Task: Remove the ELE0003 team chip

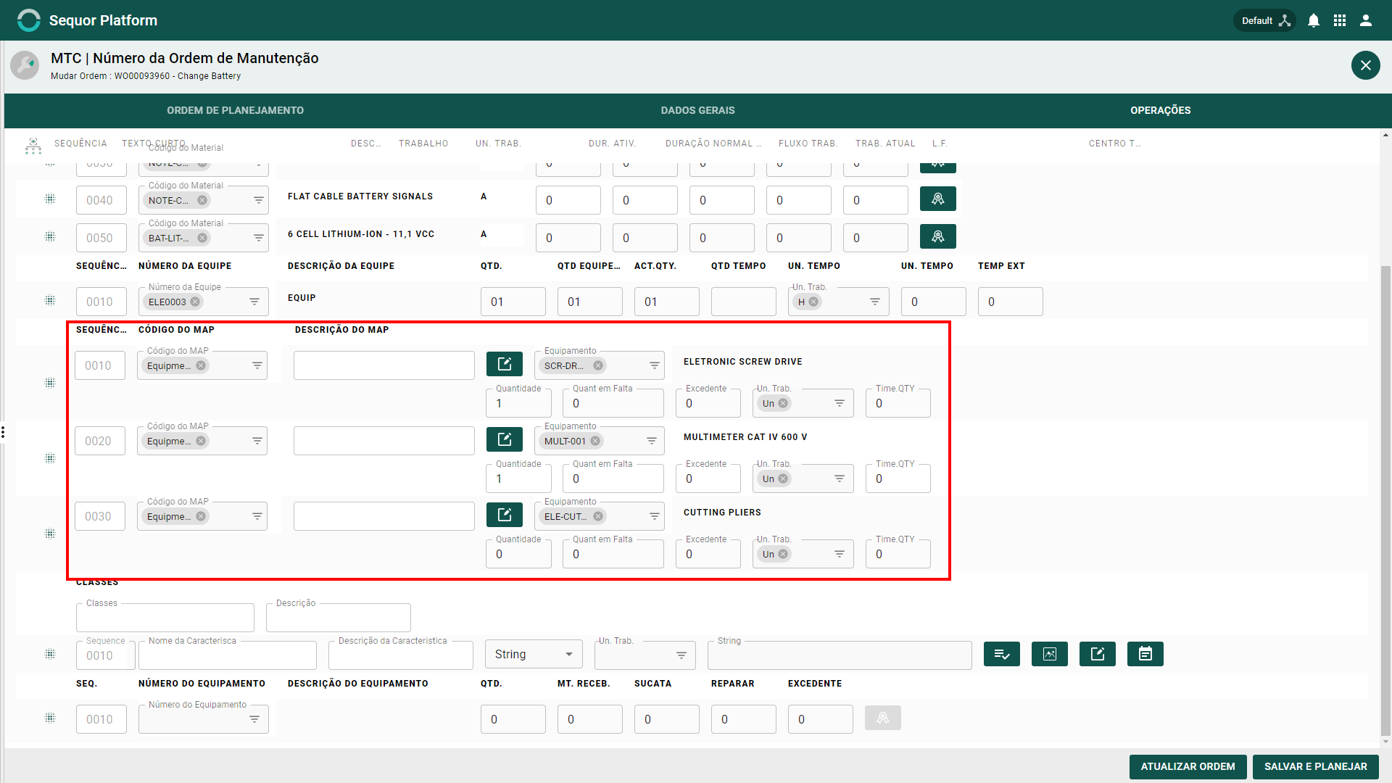Action: click(x=195, y=302)
